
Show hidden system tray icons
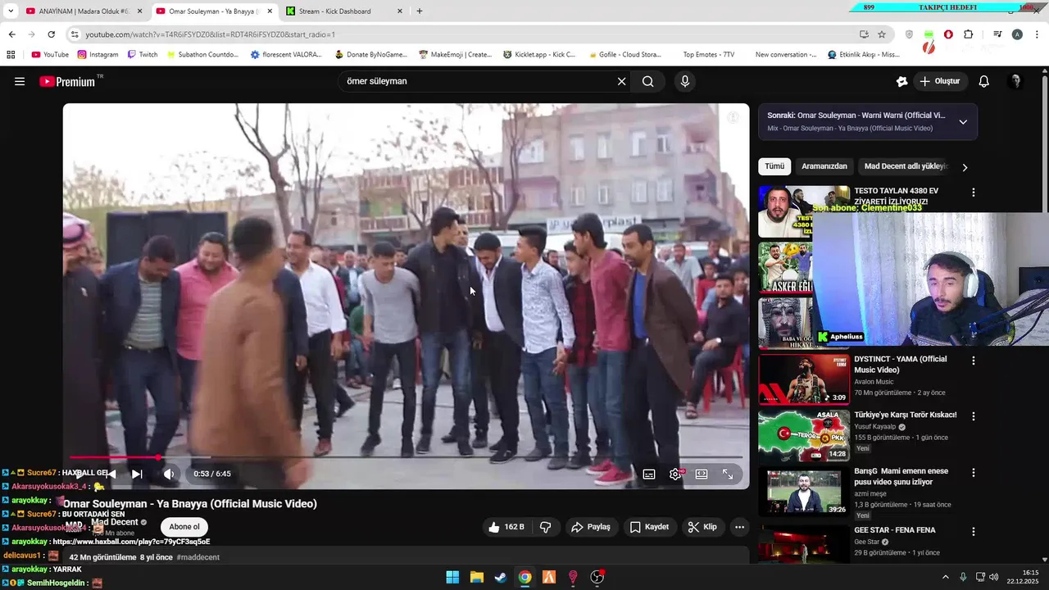[x=945, y=577]
